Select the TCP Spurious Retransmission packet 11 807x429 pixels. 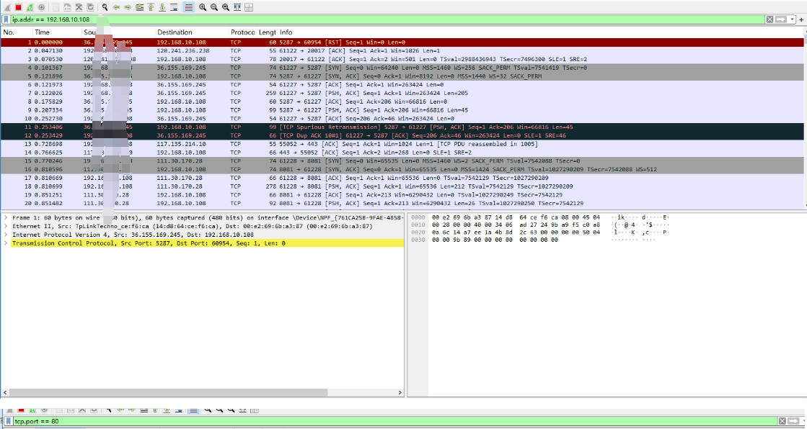(402, 127)
